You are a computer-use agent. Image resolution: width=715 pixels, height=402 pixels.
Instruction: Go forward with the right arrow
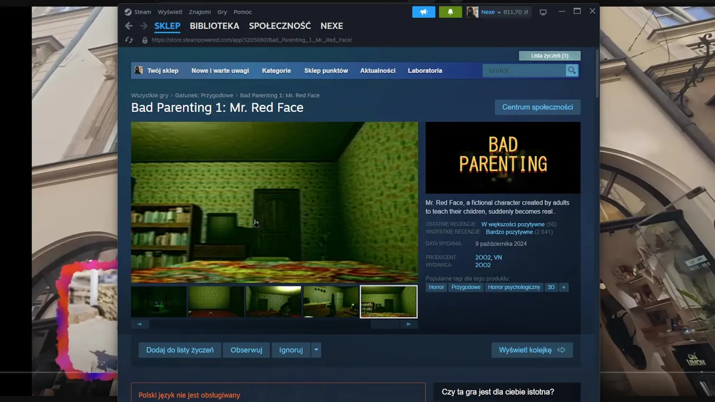coord(144,26)
